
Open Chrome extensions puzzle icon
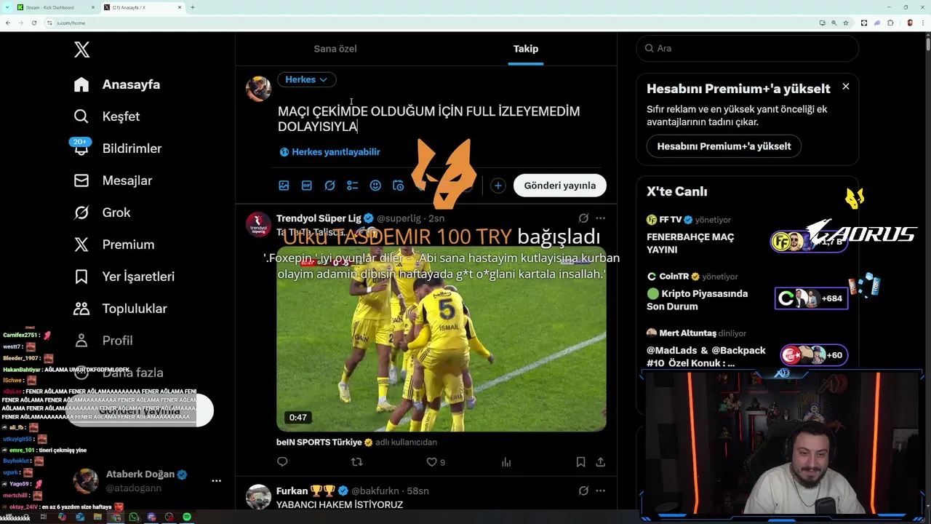[x=890, y=23]
